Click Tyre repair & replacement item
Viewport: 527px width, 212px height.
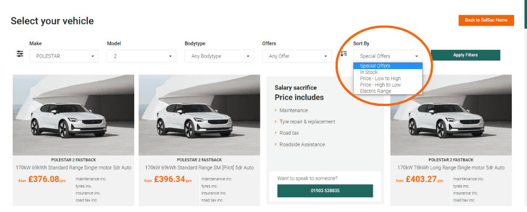(307, 122)
